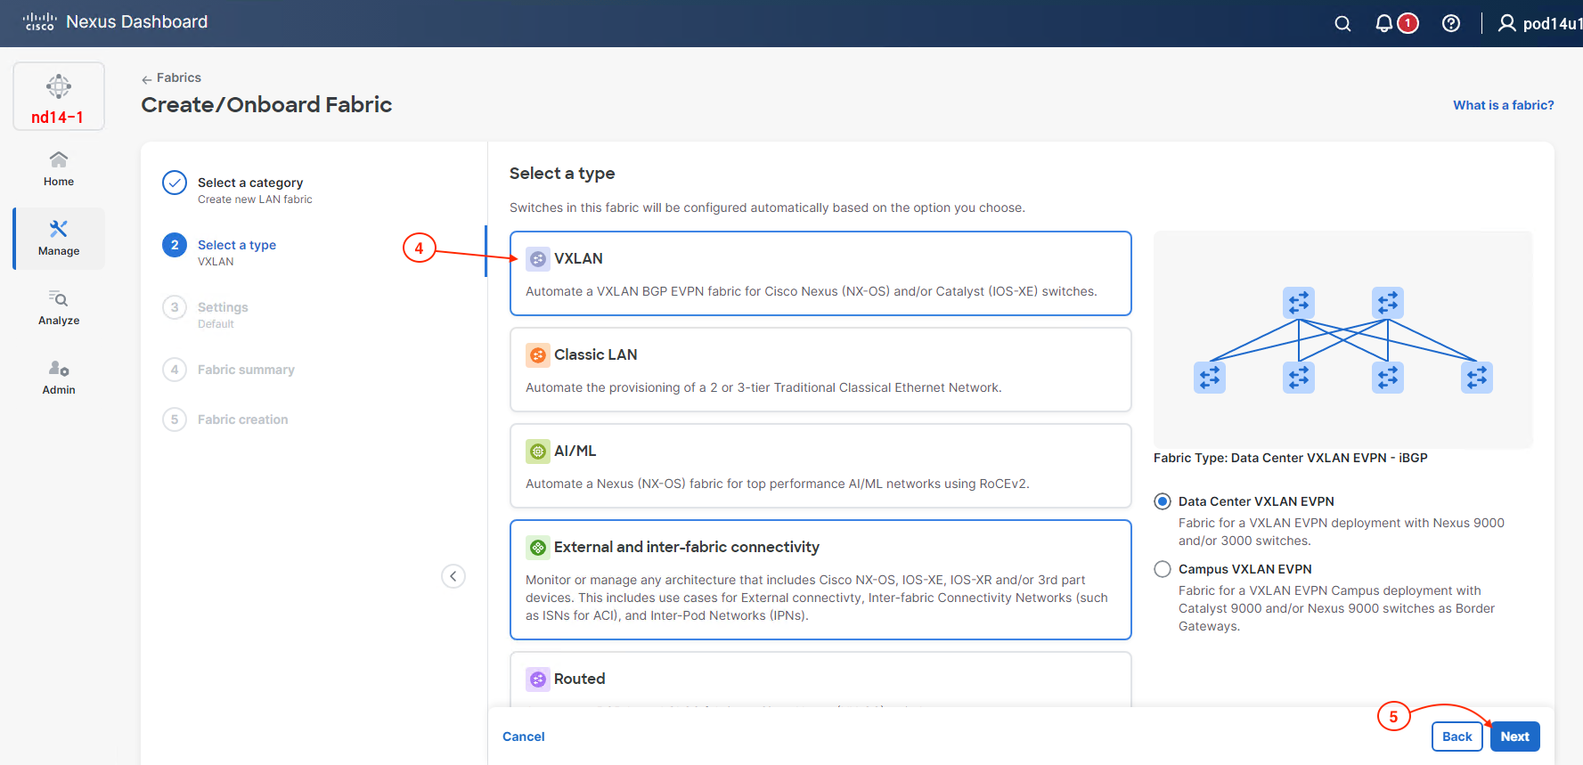Open the Manage menu in sidebar
1583x765 pixels.
(x=59, y=238)
